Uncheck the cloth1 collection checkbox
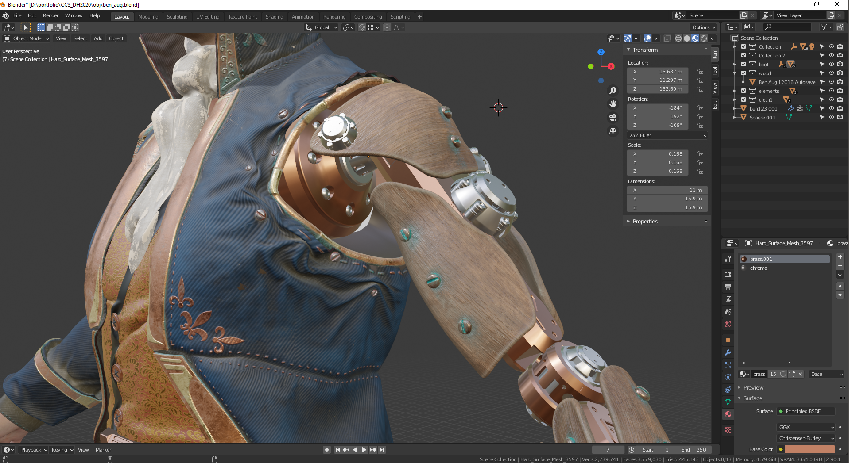849x463 pixels. [744, 100]
